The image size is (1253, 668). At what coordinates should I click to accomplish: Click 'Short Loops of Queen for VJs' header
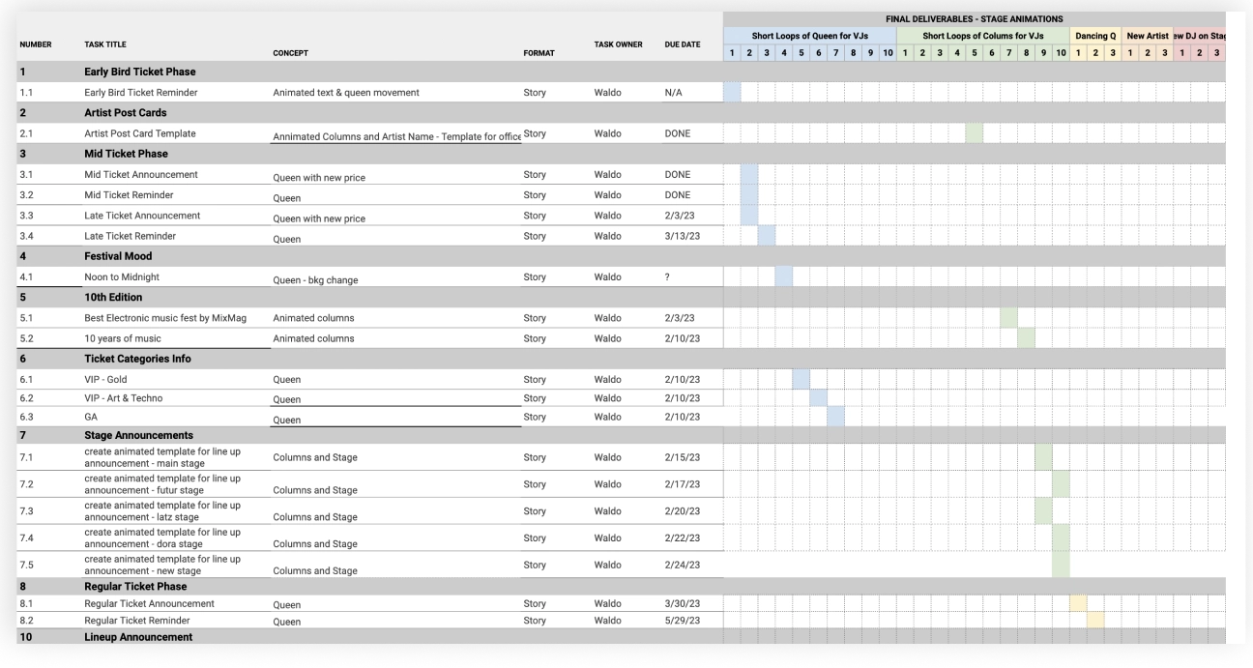pos(810,36)
